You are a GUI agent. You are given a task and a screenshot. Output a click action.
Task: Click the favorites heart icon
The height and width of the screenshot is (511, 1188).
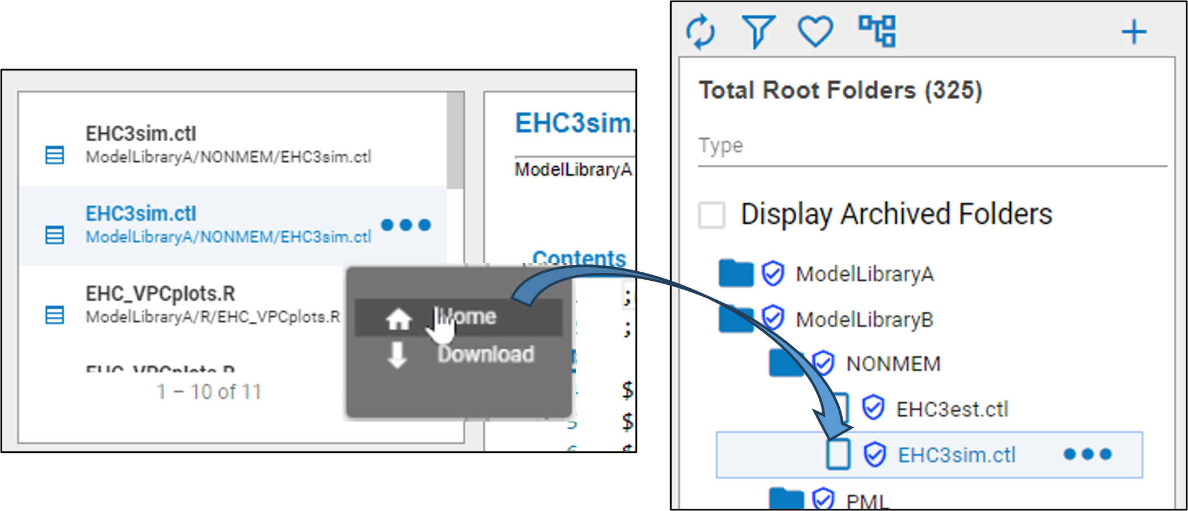(x=815, y=31)
